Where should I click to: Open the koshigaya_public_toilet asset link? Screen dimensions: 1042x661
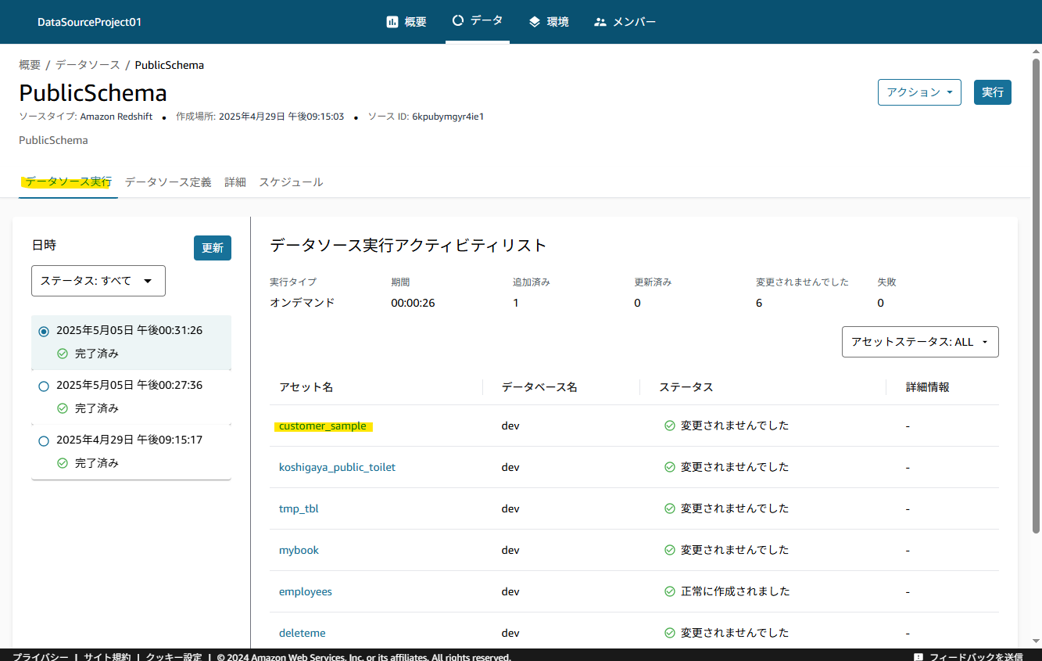pyautogui.click(x=337, y=467)
